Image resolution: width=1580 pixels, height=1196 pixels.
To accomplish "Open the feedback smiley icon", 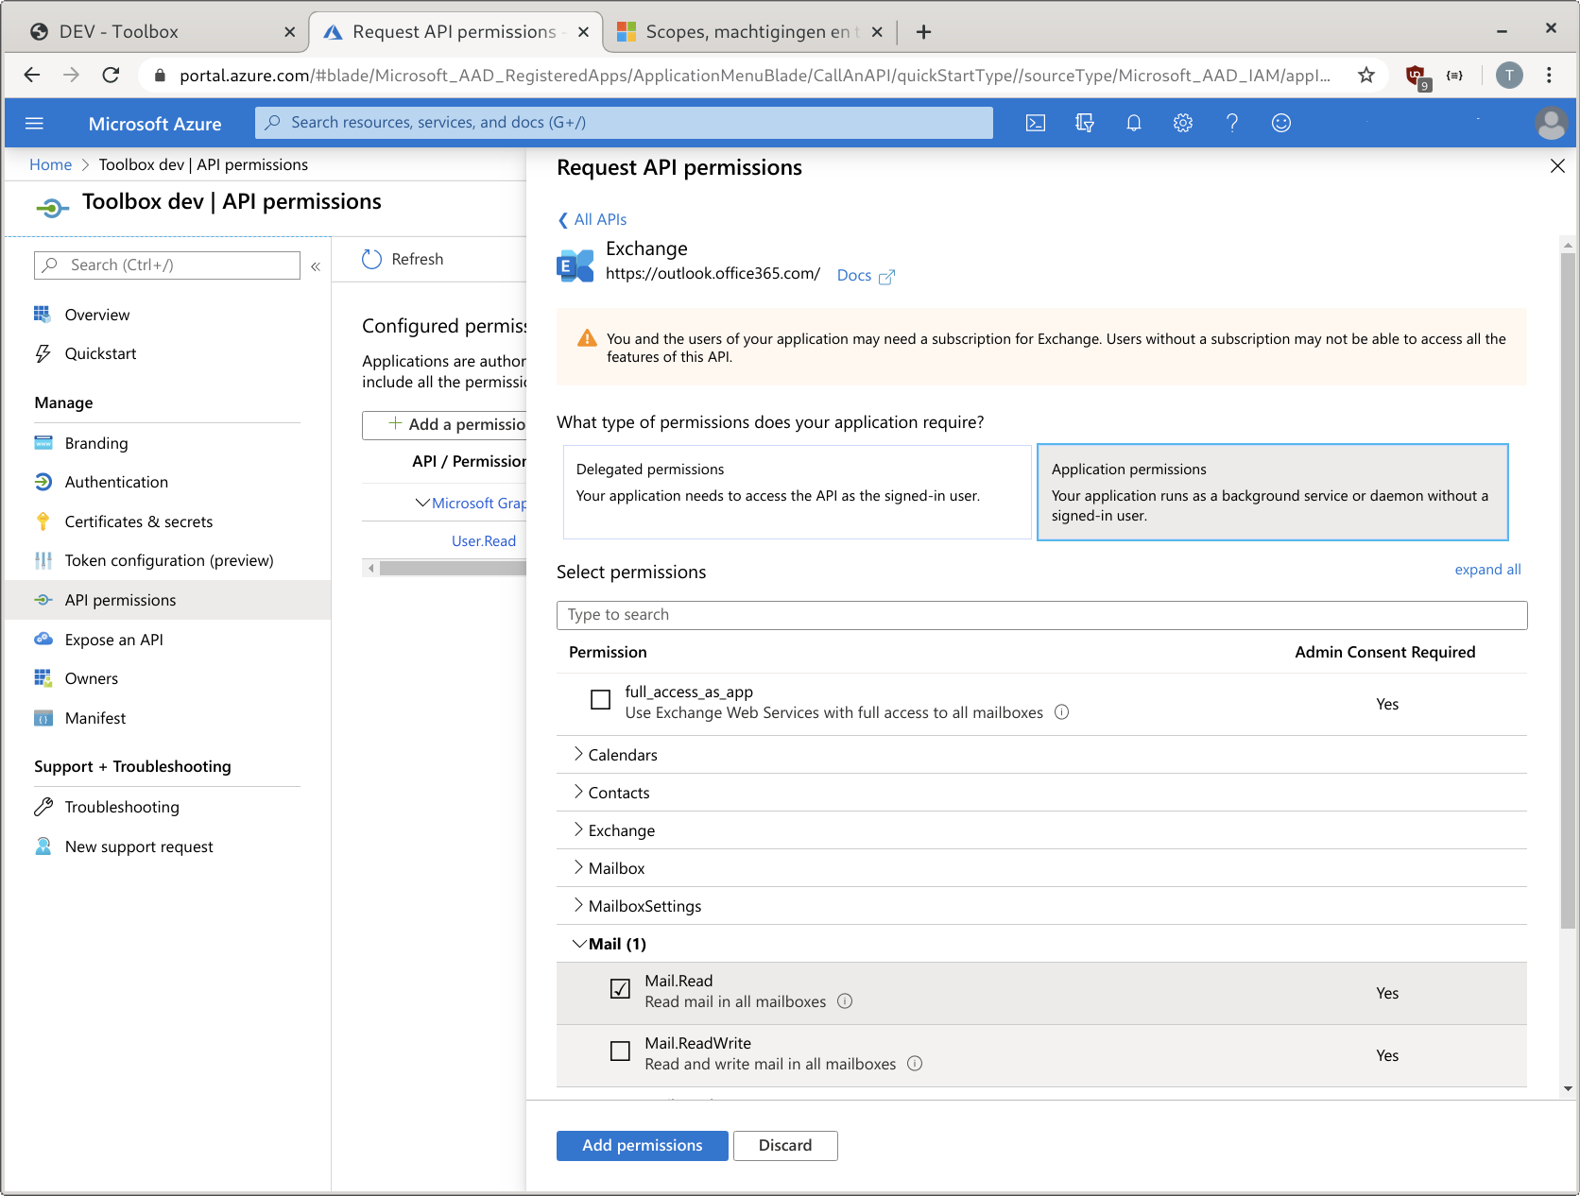I will 1281,123.
